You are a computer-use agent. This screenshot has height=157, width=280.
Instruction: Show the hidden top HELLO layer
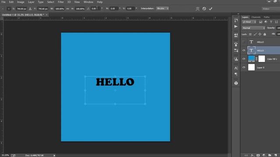(244, 42)
